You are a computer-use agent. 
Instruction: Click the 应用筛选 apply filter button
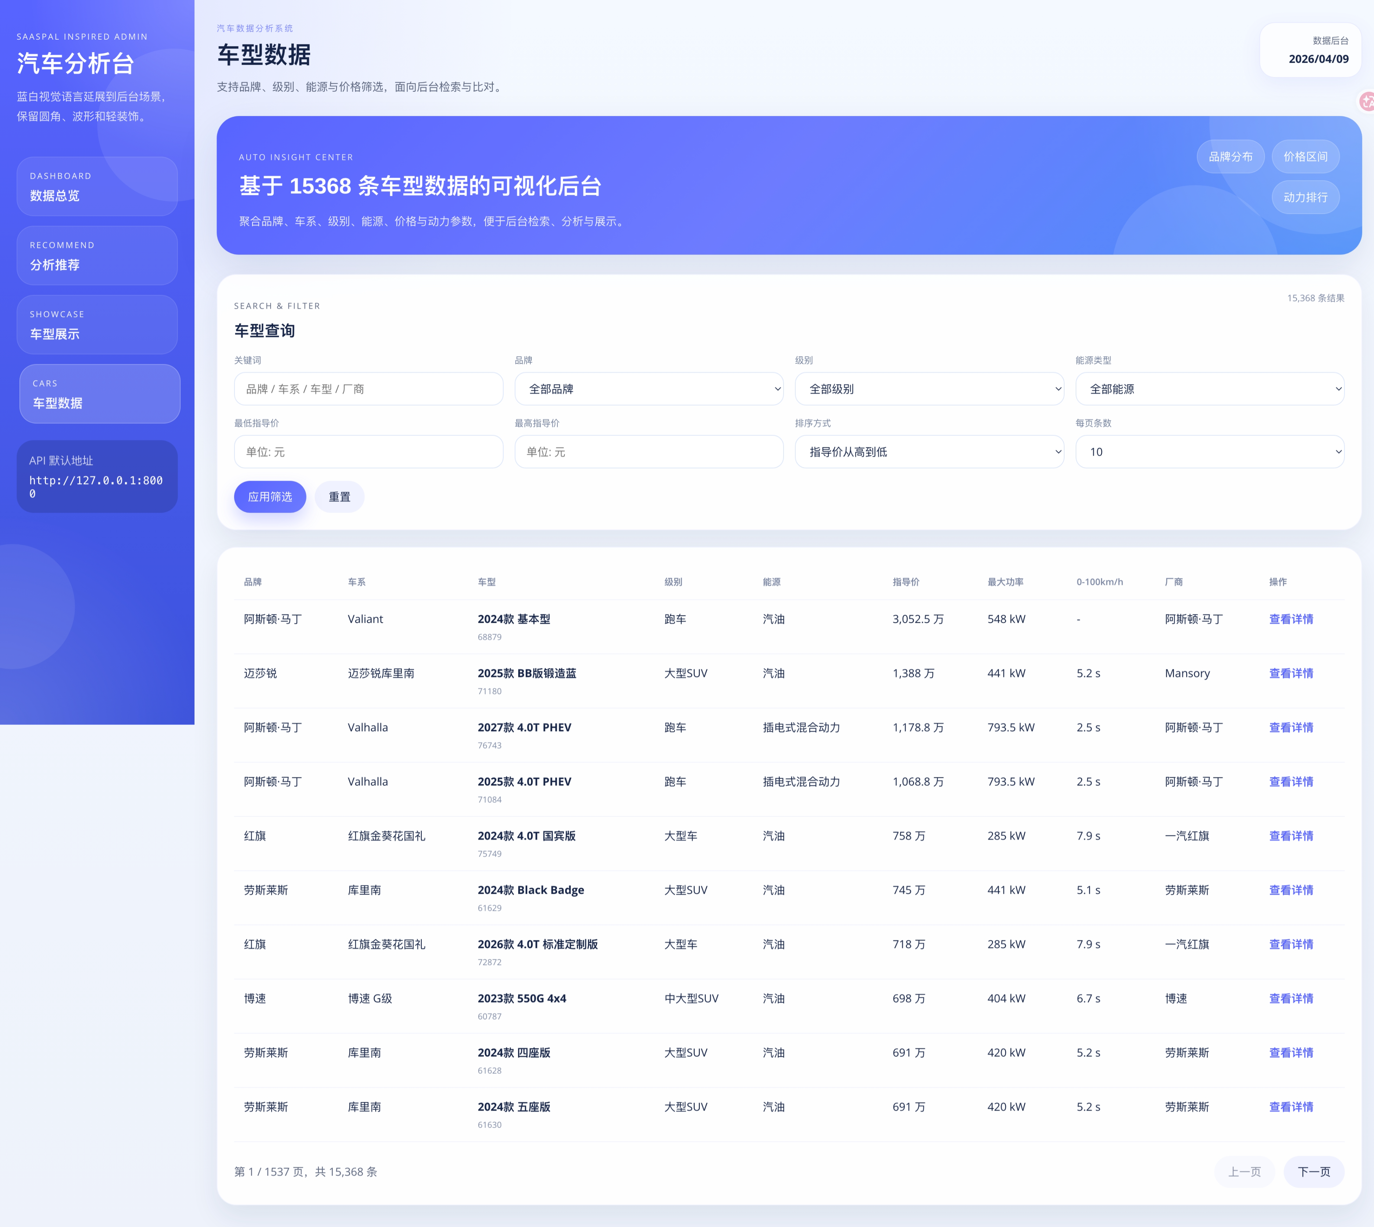point(270,497)
